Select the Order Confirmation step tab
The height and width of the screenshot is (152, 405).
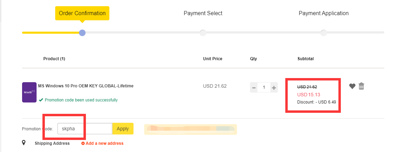pos(82,13)
